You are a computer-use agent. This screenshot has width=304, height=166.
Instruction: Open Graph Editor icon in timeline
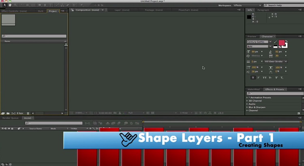tap(137, 123)
